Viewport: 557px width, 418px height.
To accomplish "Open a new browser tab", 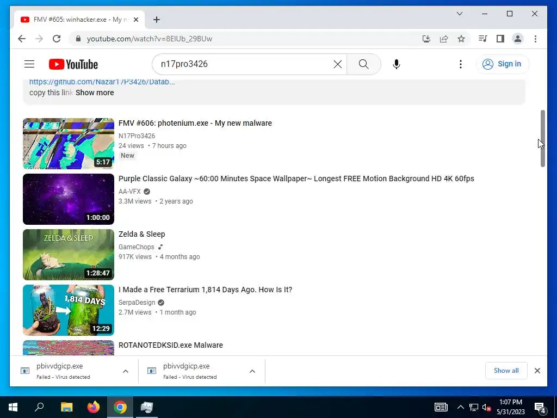I will pyautogui.click(x=156, y=20).
